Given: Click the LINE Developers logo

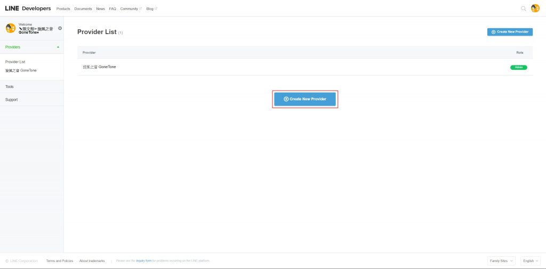Looking at the screenshot, I should coord(28,9).
